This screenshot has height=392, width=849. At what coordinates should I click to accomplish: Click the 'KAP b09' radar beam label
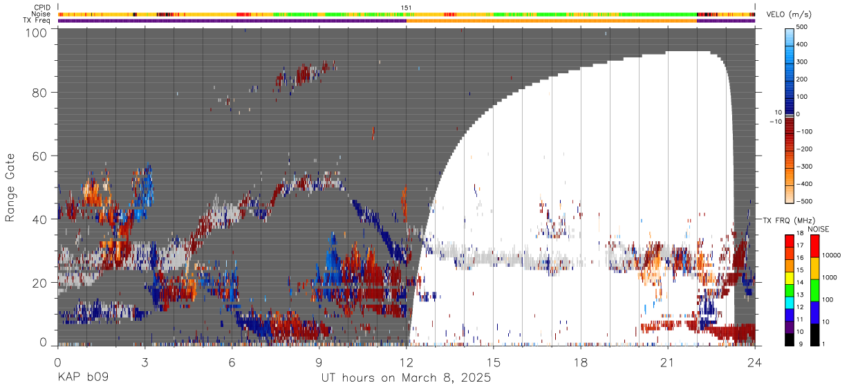click(x=82, y=378)
